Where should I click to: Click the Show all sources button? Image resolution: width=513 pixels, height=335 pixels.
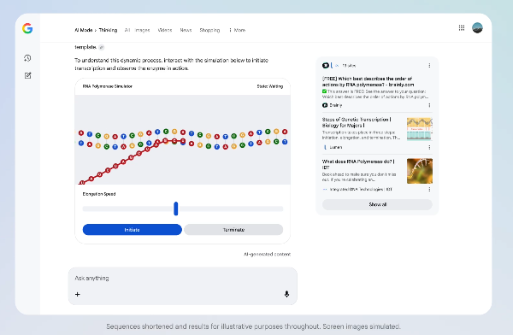(377, 204)
